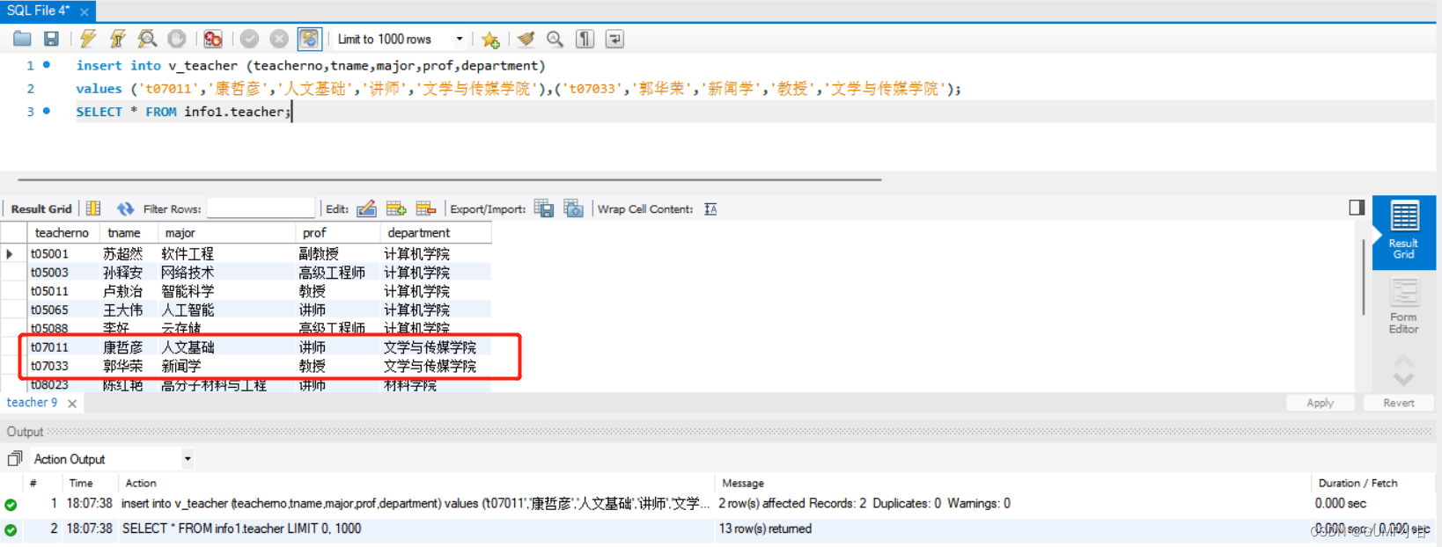Run Explain plan with magnifier-lightning icon
1442x547 pixels.
pos(147,39)
